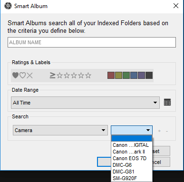This screenshot has width=184, height=182.
Task: Click the partially hidden Cancel button
Action: click(x=161, y=162)
